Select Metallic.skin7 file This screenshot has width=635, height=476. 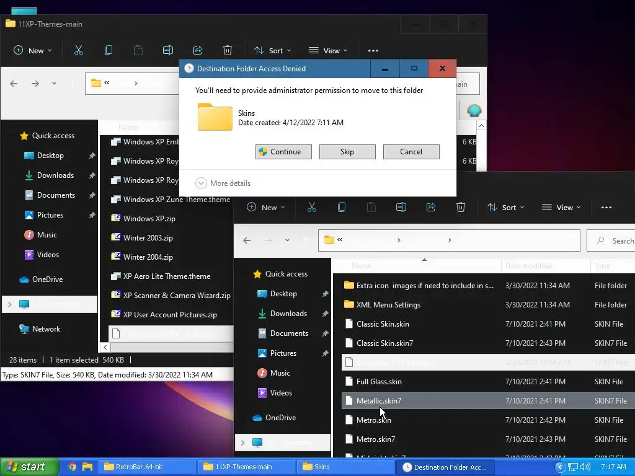click(x=488, y=401)
